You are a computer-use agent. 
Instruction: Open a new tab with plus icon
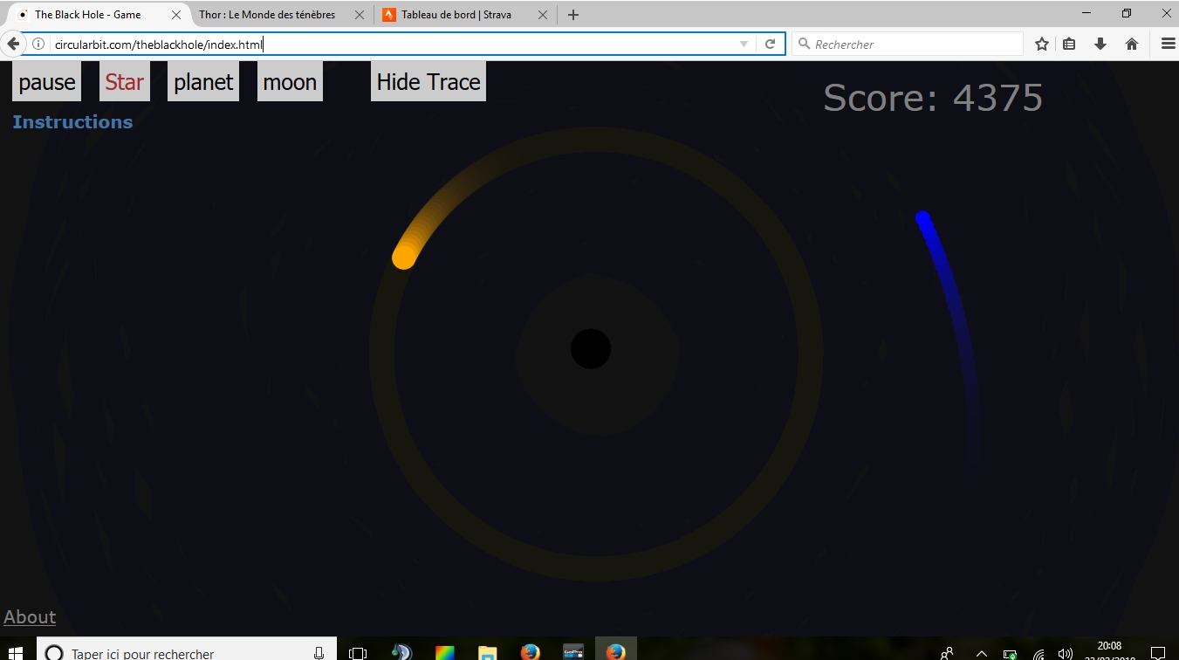point(573,15)
